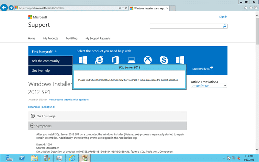
Task: Open My Support Requests menu item
Action: (x=98, y=38)
